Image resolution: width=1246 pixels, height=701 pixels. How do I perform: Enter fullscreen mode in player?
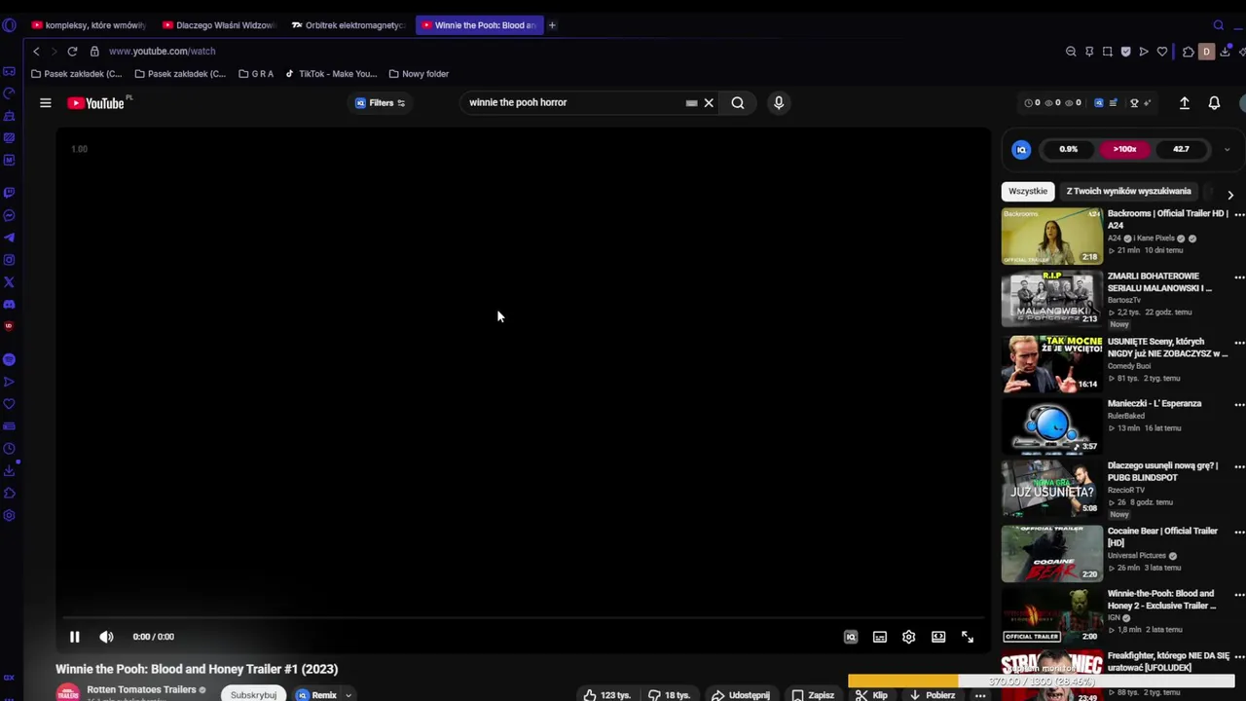coord(968,637)
